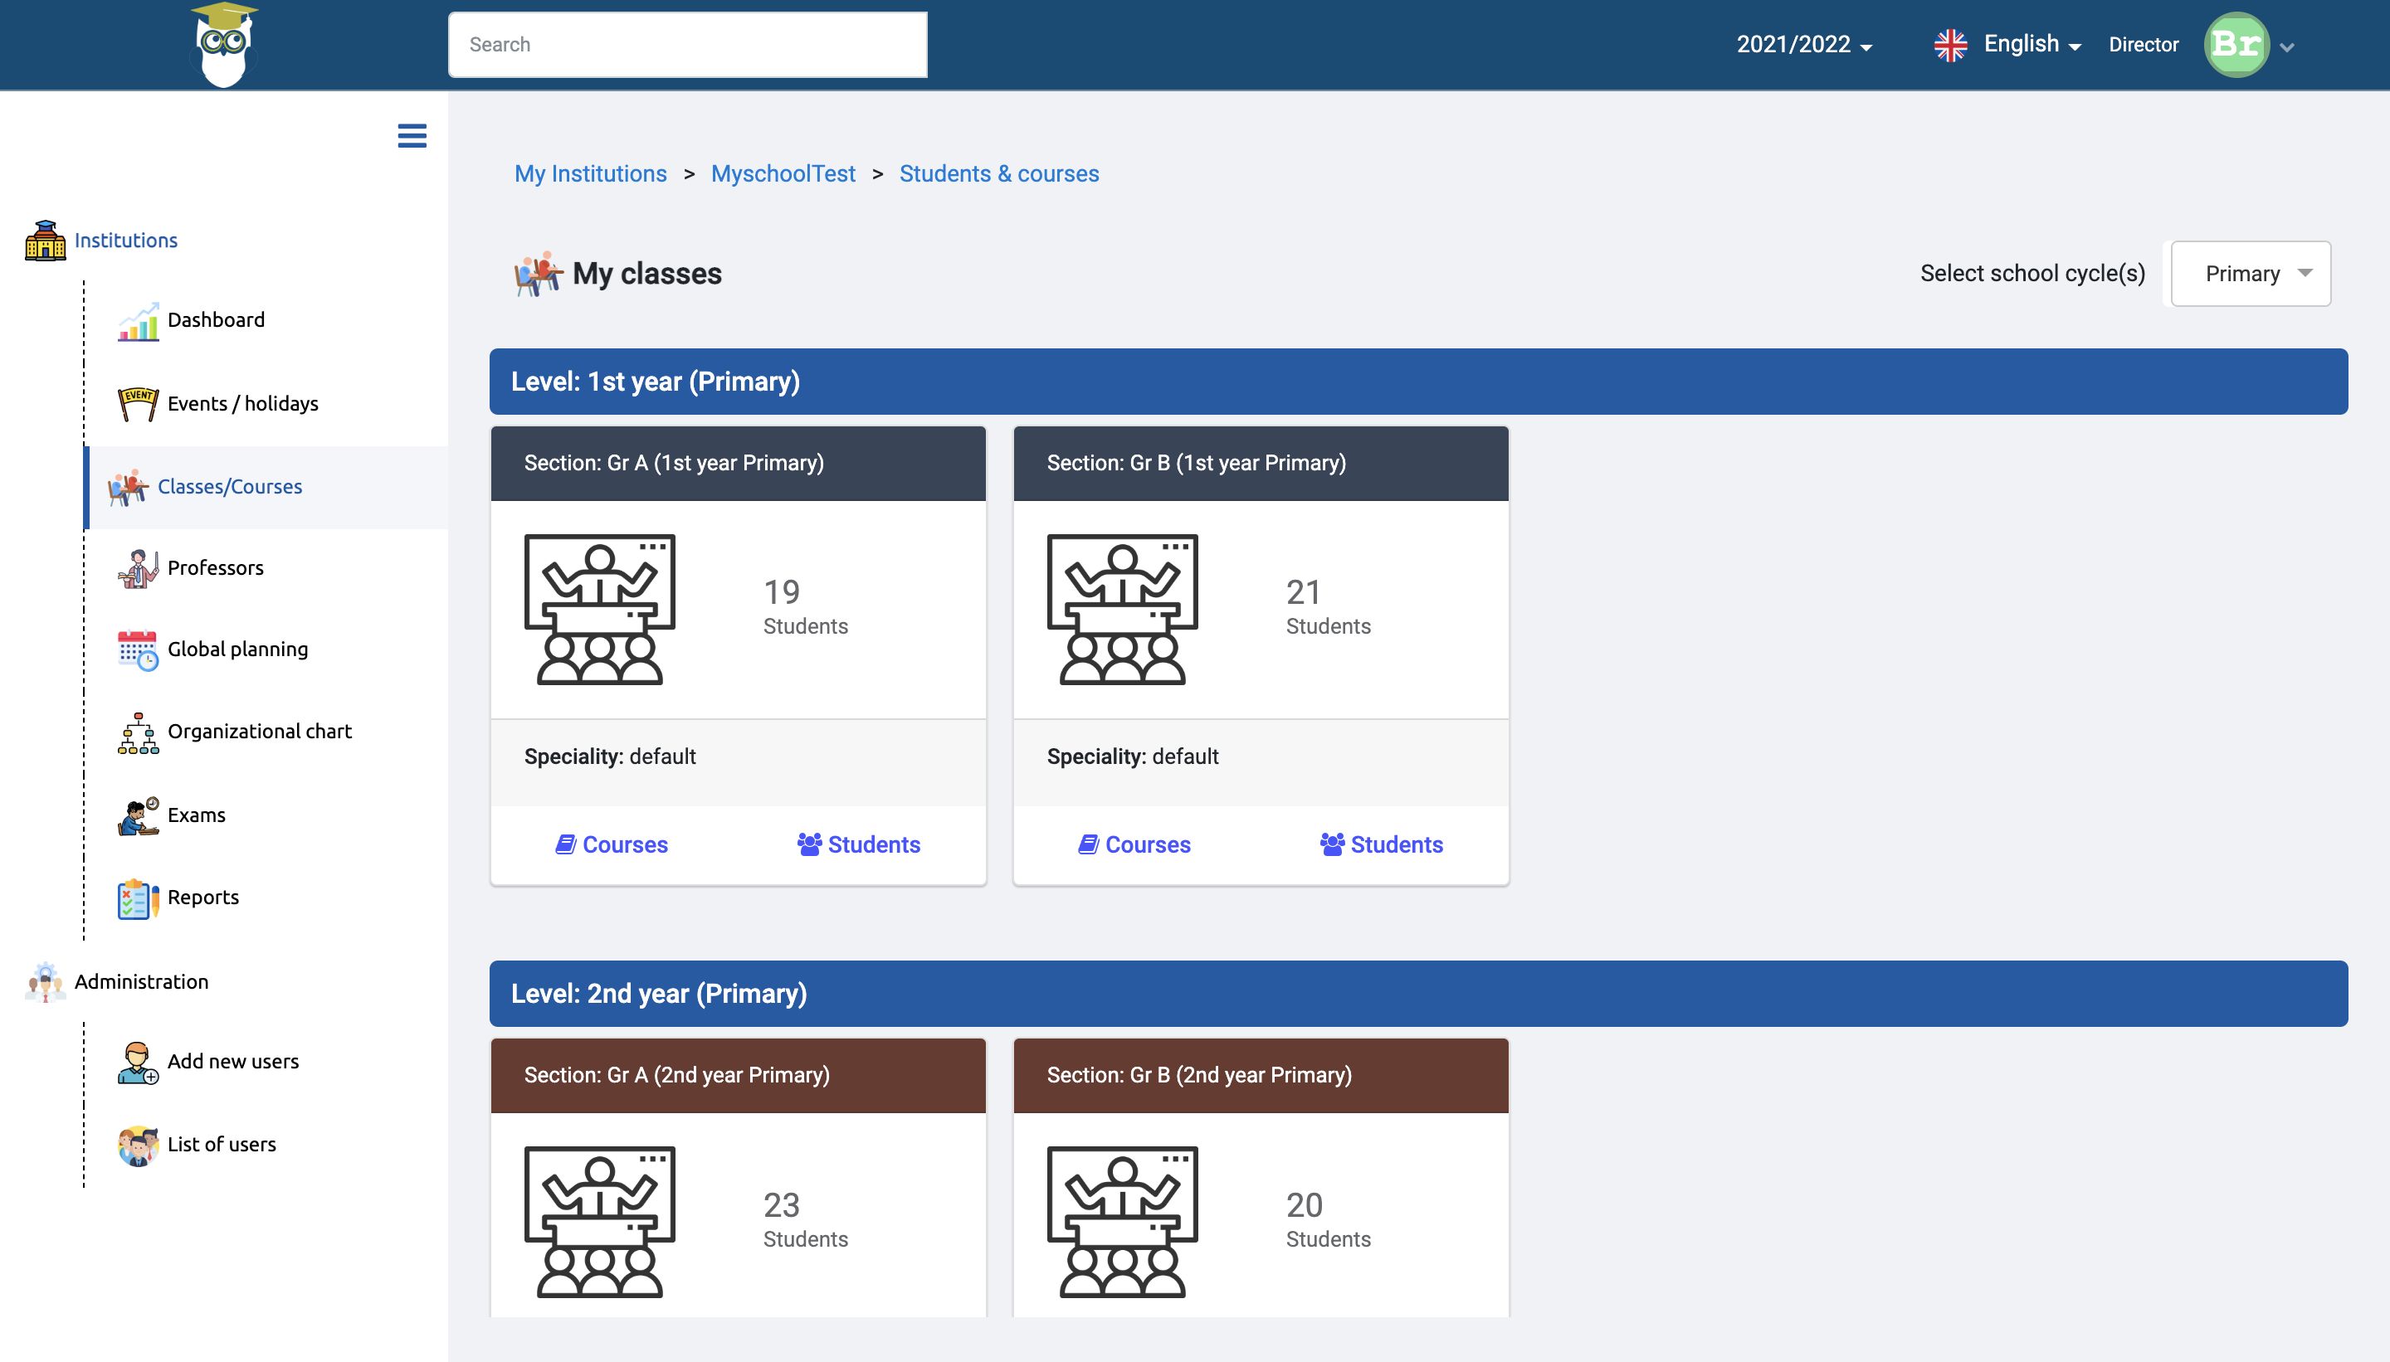The width and height of the screenshot is (2390, 1362).
Task: Click the Organizational chart icon
Action: [x=138, y=732]
